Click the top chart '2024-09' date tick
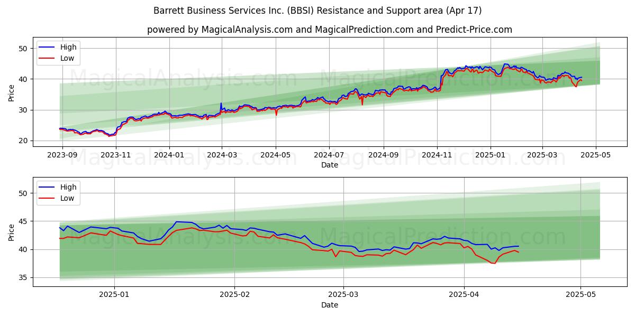 click(383, 155)
